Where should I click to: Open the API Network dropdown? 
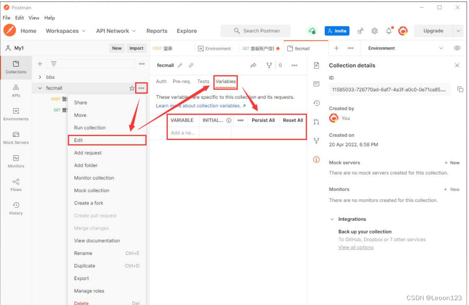click(x=116, y=31)
